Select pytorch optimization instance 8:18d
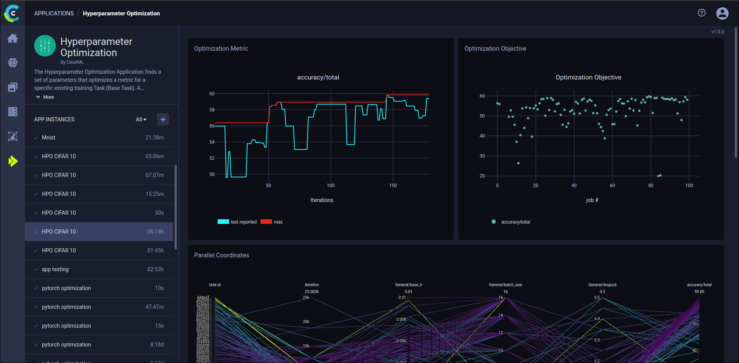Image resolution: width=739 pixels, height=363 pixels. pos(99,345)
